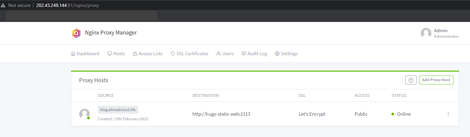
Task: Open the Hosts menu
Action: pyautogui.click(x=116, y=54)
